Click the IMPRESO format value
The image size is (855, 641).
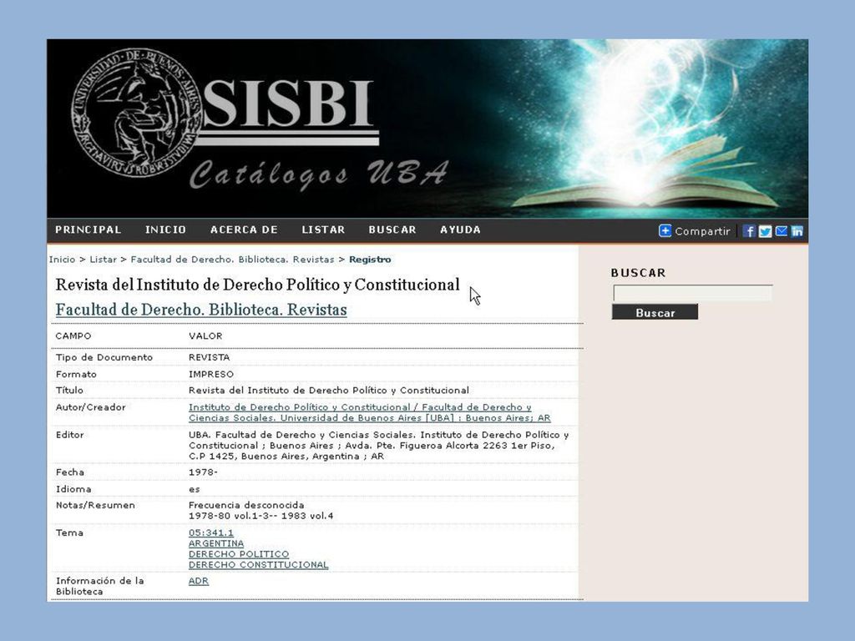211,375
